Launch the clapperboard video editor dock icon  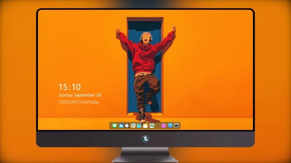pos(139,126)
